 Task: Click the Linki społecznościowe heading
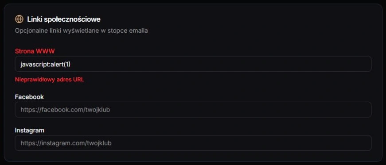(x=64, y=19)
